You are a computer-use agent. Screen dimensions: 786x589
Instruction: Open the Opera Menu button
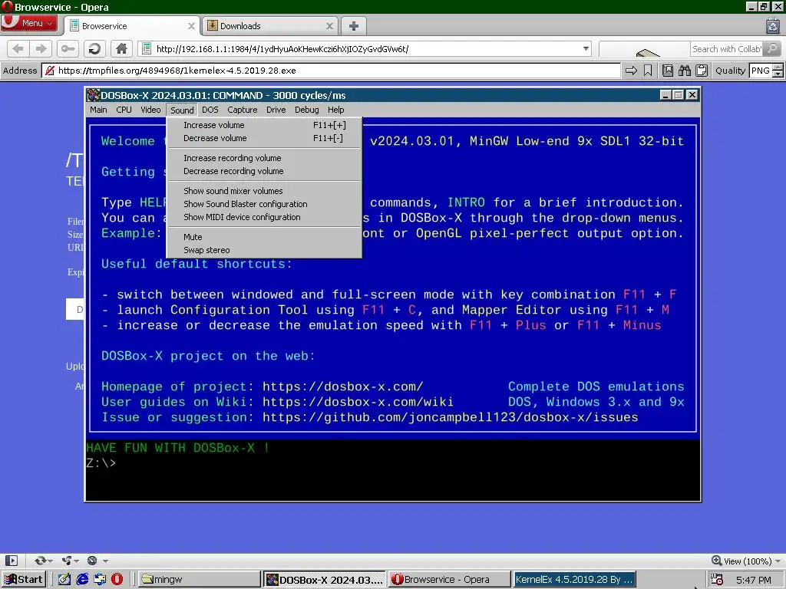click(x=29, y=23)
